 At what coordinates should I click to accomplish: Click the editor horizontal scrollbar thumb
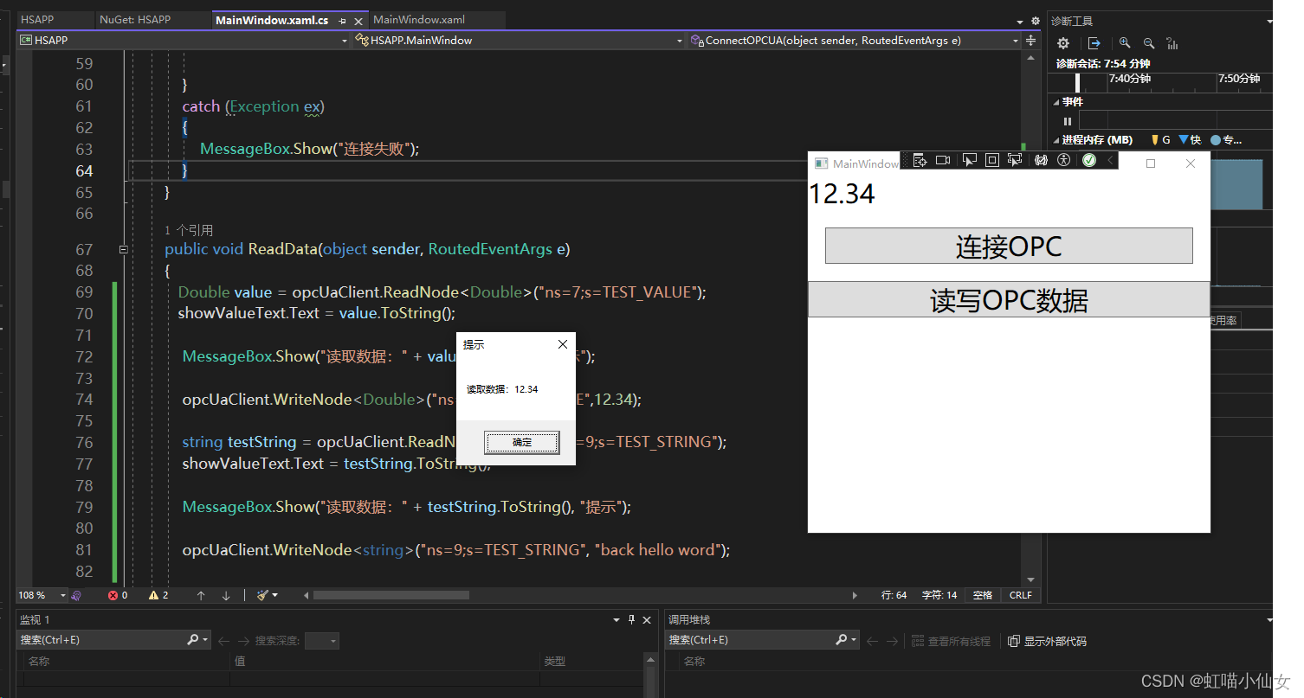coord(391,595)
